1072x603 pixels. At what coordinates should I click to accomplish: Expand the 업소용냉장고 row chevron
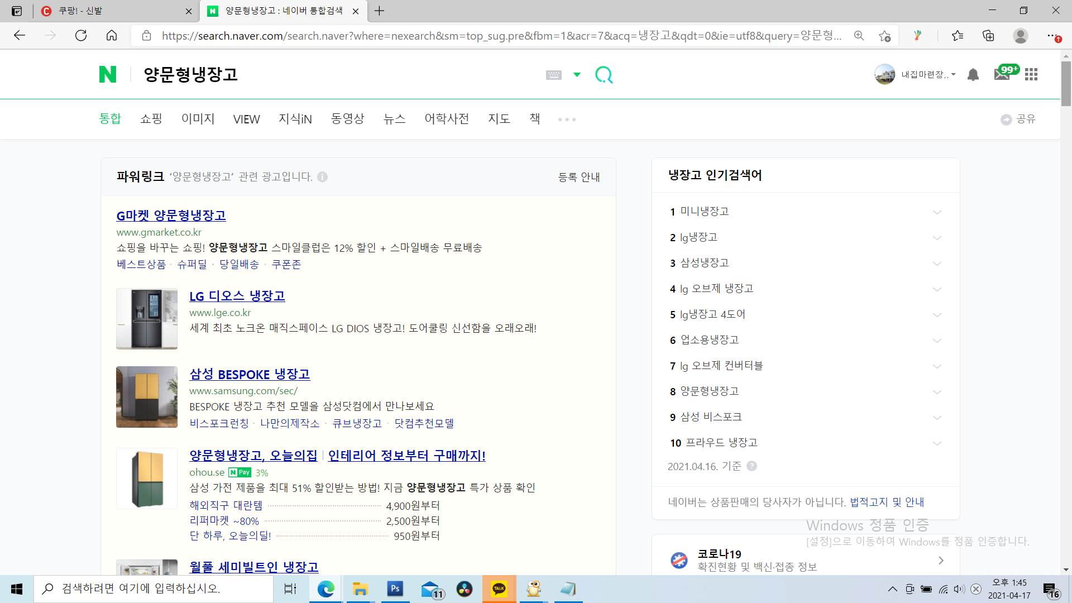(x=937, y=341)
